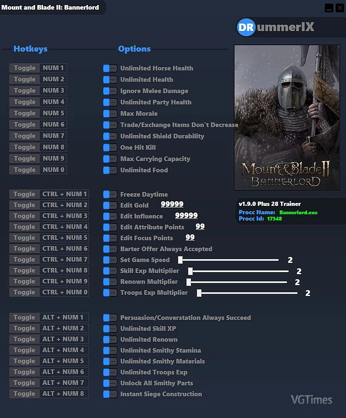Click the Edit Attribute Points value 99
The image size is (346, 418).
pos(200,226)
